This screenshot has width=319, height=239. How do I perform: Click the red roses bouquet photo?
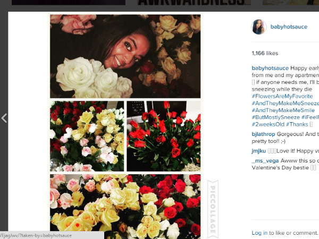pos(164,136)
